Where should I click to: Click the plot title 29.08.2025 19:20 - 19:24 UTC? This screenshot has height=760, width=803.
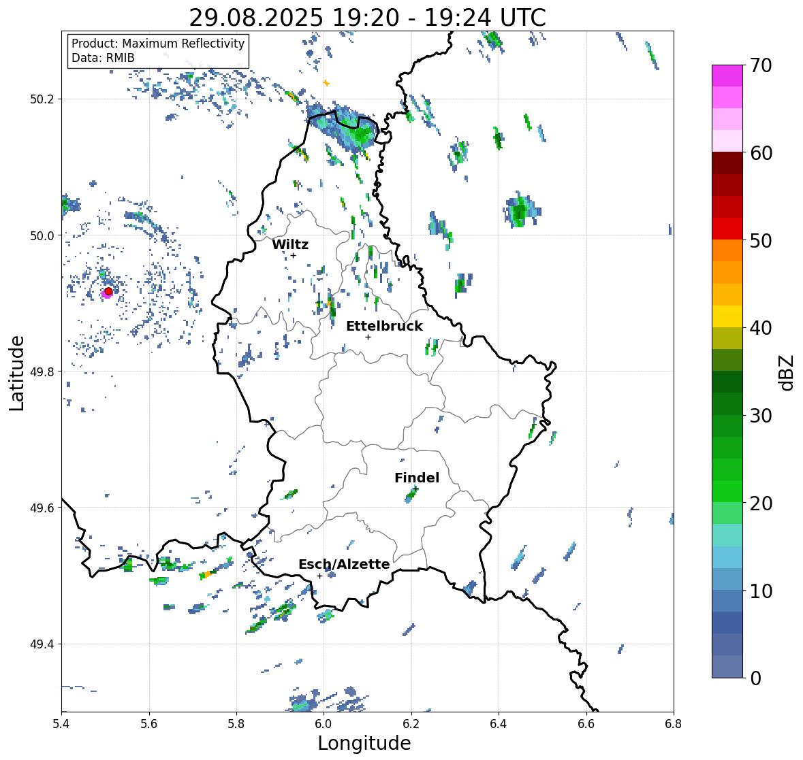pos(367,18)
